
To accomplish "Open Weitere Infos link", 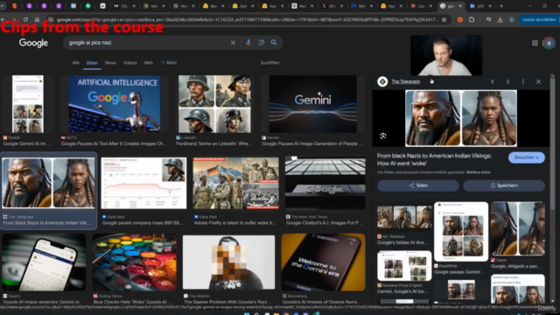I will click(x=479, y=172).
